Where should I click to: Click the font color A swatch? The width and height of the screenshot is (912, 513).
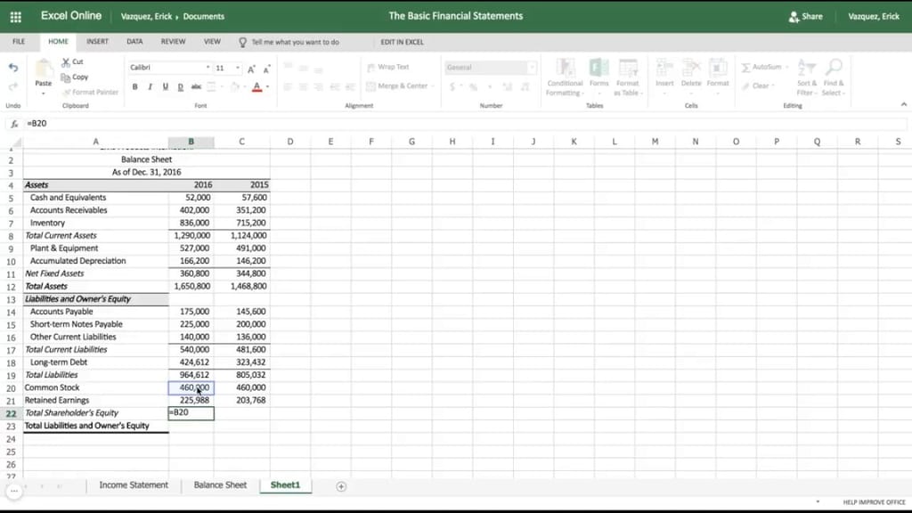[x=256, y=86]
